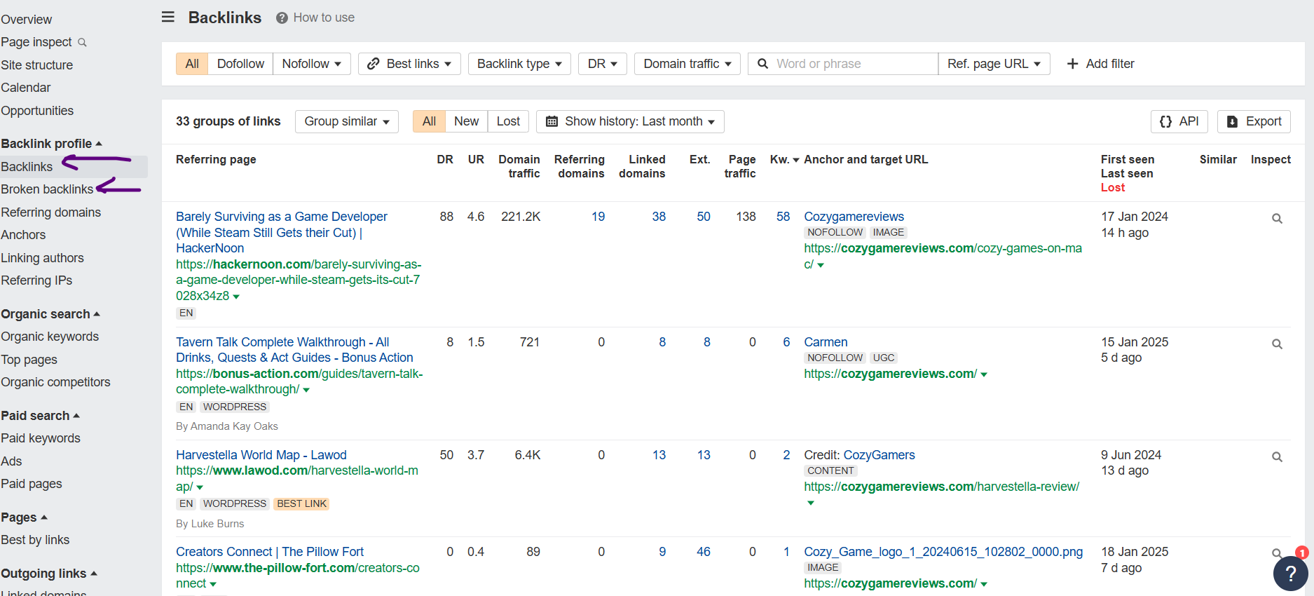This screenshot has height=596, width=1314.
Task: Open Calendar in the sidebar
Action: coord(26,88)
